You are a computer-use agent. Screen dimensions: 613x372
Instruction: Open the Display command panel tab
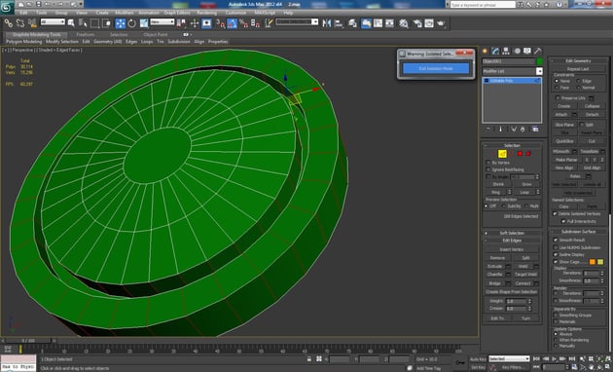pyautogui.click(x=527, y=51)
